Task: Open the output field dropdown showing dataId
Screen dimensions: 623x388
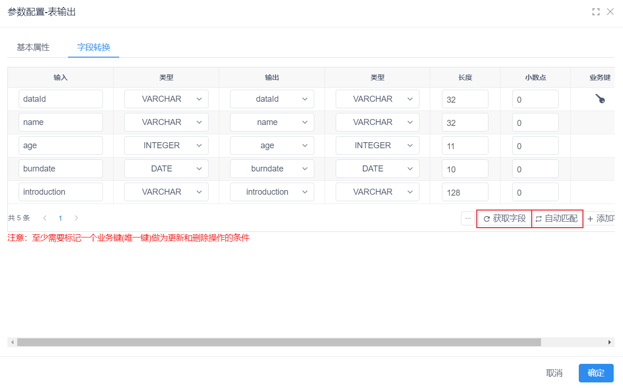Action: [272, 99]
